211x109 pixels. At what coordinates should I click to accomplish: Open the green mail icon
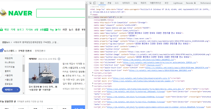[1, 30]
